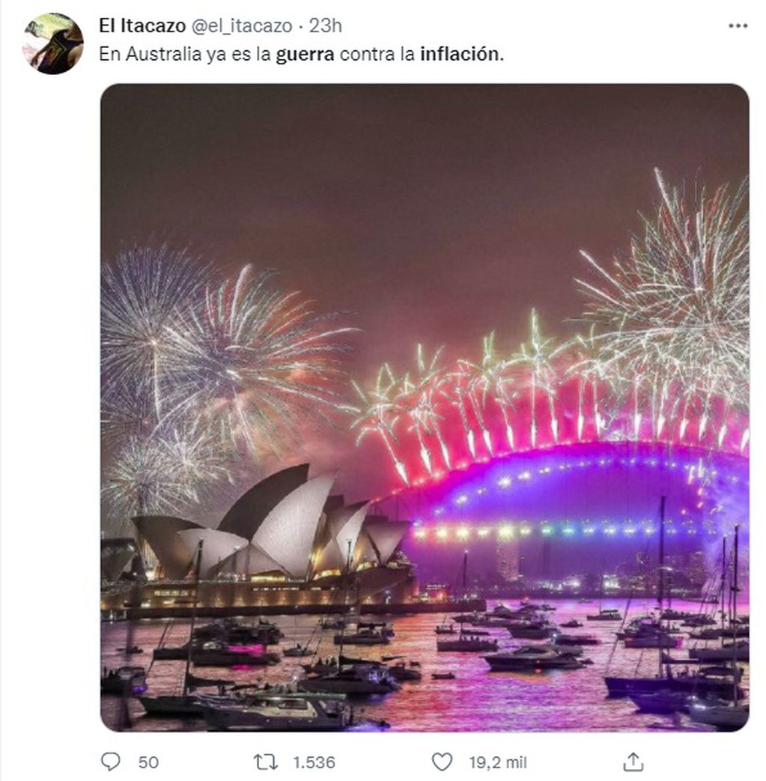The image size is (766, 781).
Task: Retweet the post using the retweet icon
Action: pyautogui.click(x=266, y=762)
